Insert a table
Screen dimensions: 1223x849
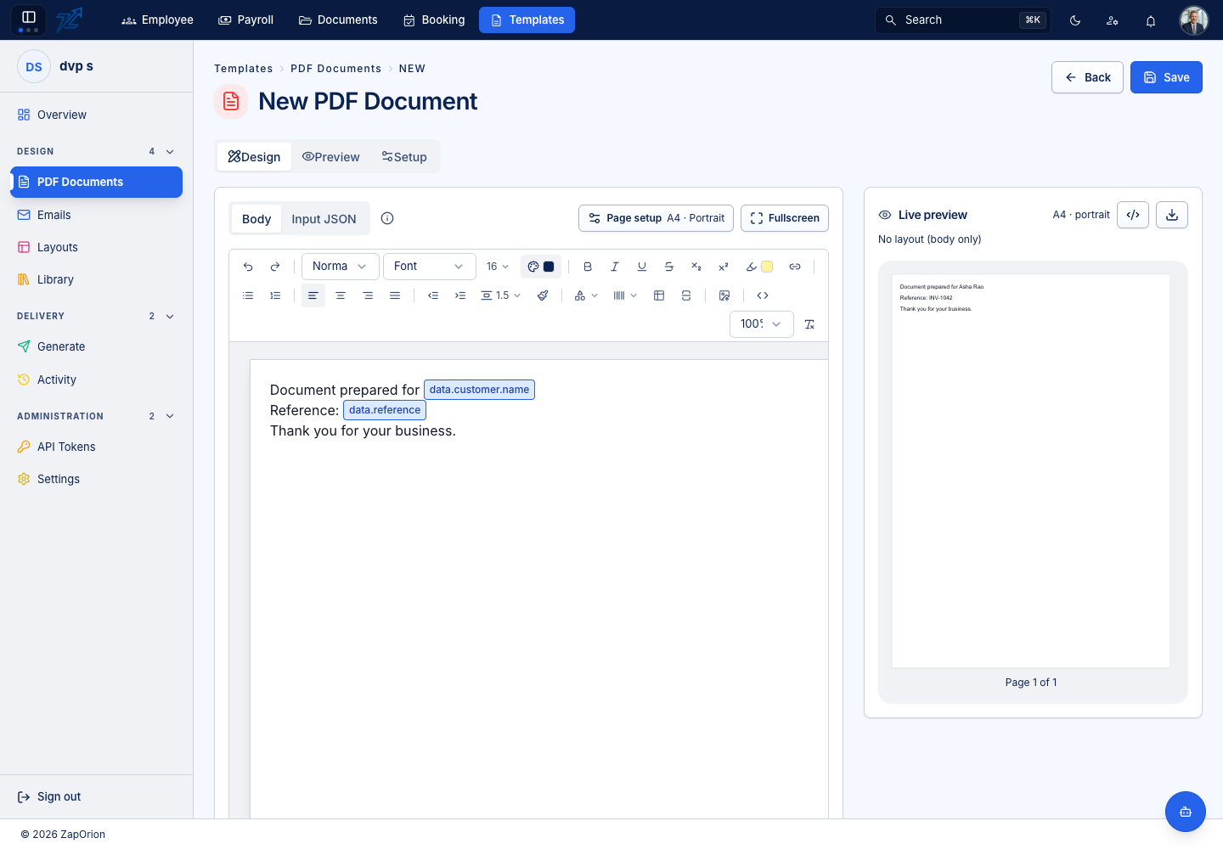[x=659, y=295]
